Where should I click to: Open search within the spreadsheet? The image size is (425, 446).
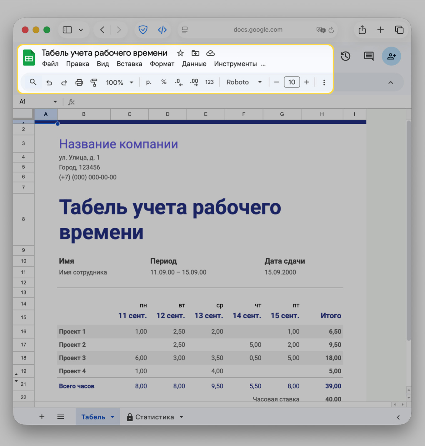click(33, 82)
